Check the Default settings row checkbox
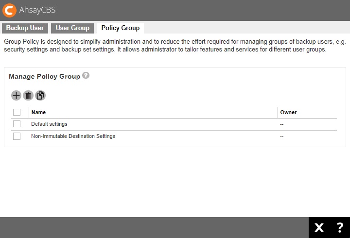Image resolution: width=350 pixels, height=238 pixels. click(x=17, y=124)
